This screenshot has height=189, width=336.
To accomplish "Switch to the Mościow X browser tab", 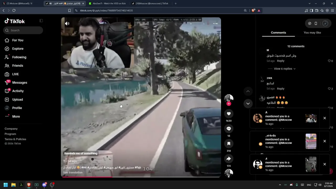I will click(x=21, y=3).
